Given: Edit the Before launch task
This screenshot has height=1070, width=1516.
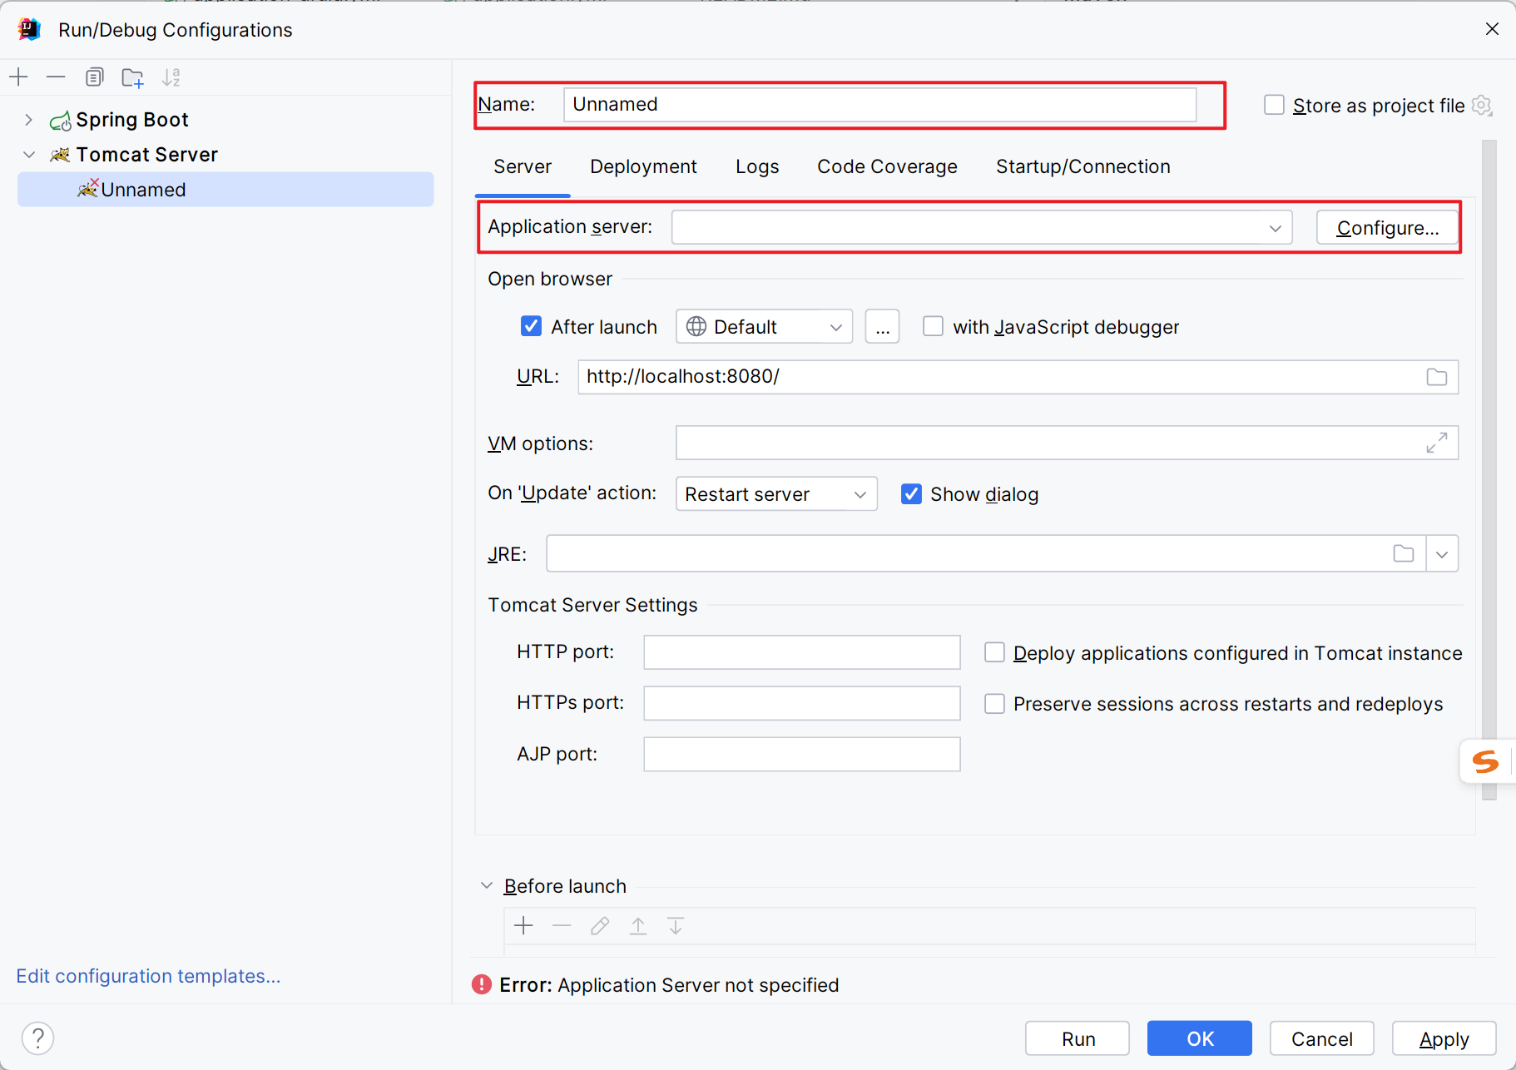Looking at the screenshot, I should (x=600, y=925).
